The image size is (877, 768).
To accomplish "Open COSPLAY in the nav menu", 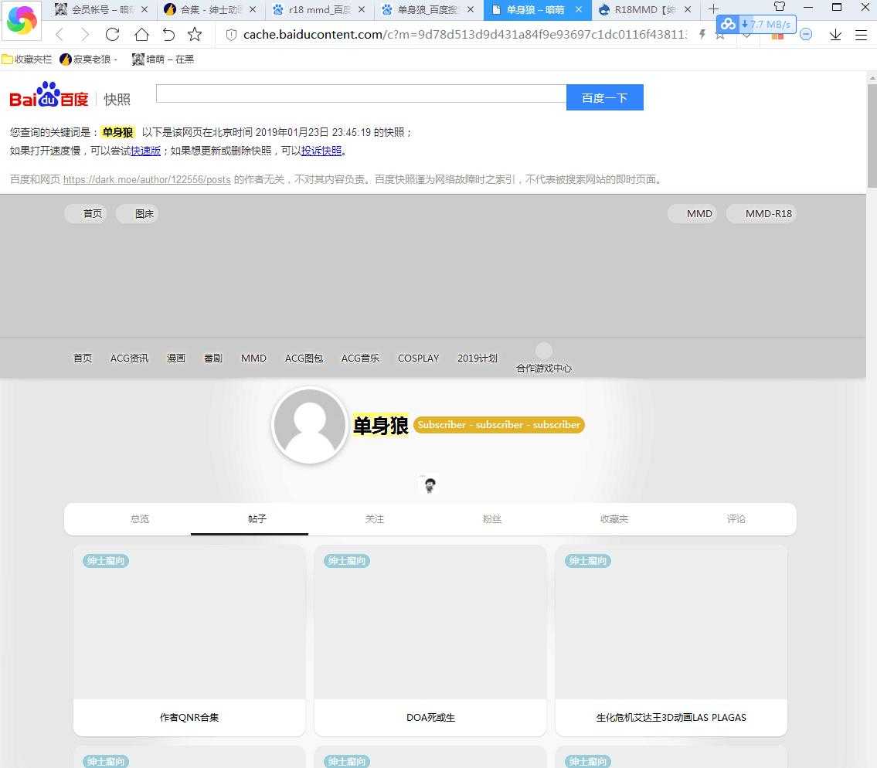I will [418, 358].
